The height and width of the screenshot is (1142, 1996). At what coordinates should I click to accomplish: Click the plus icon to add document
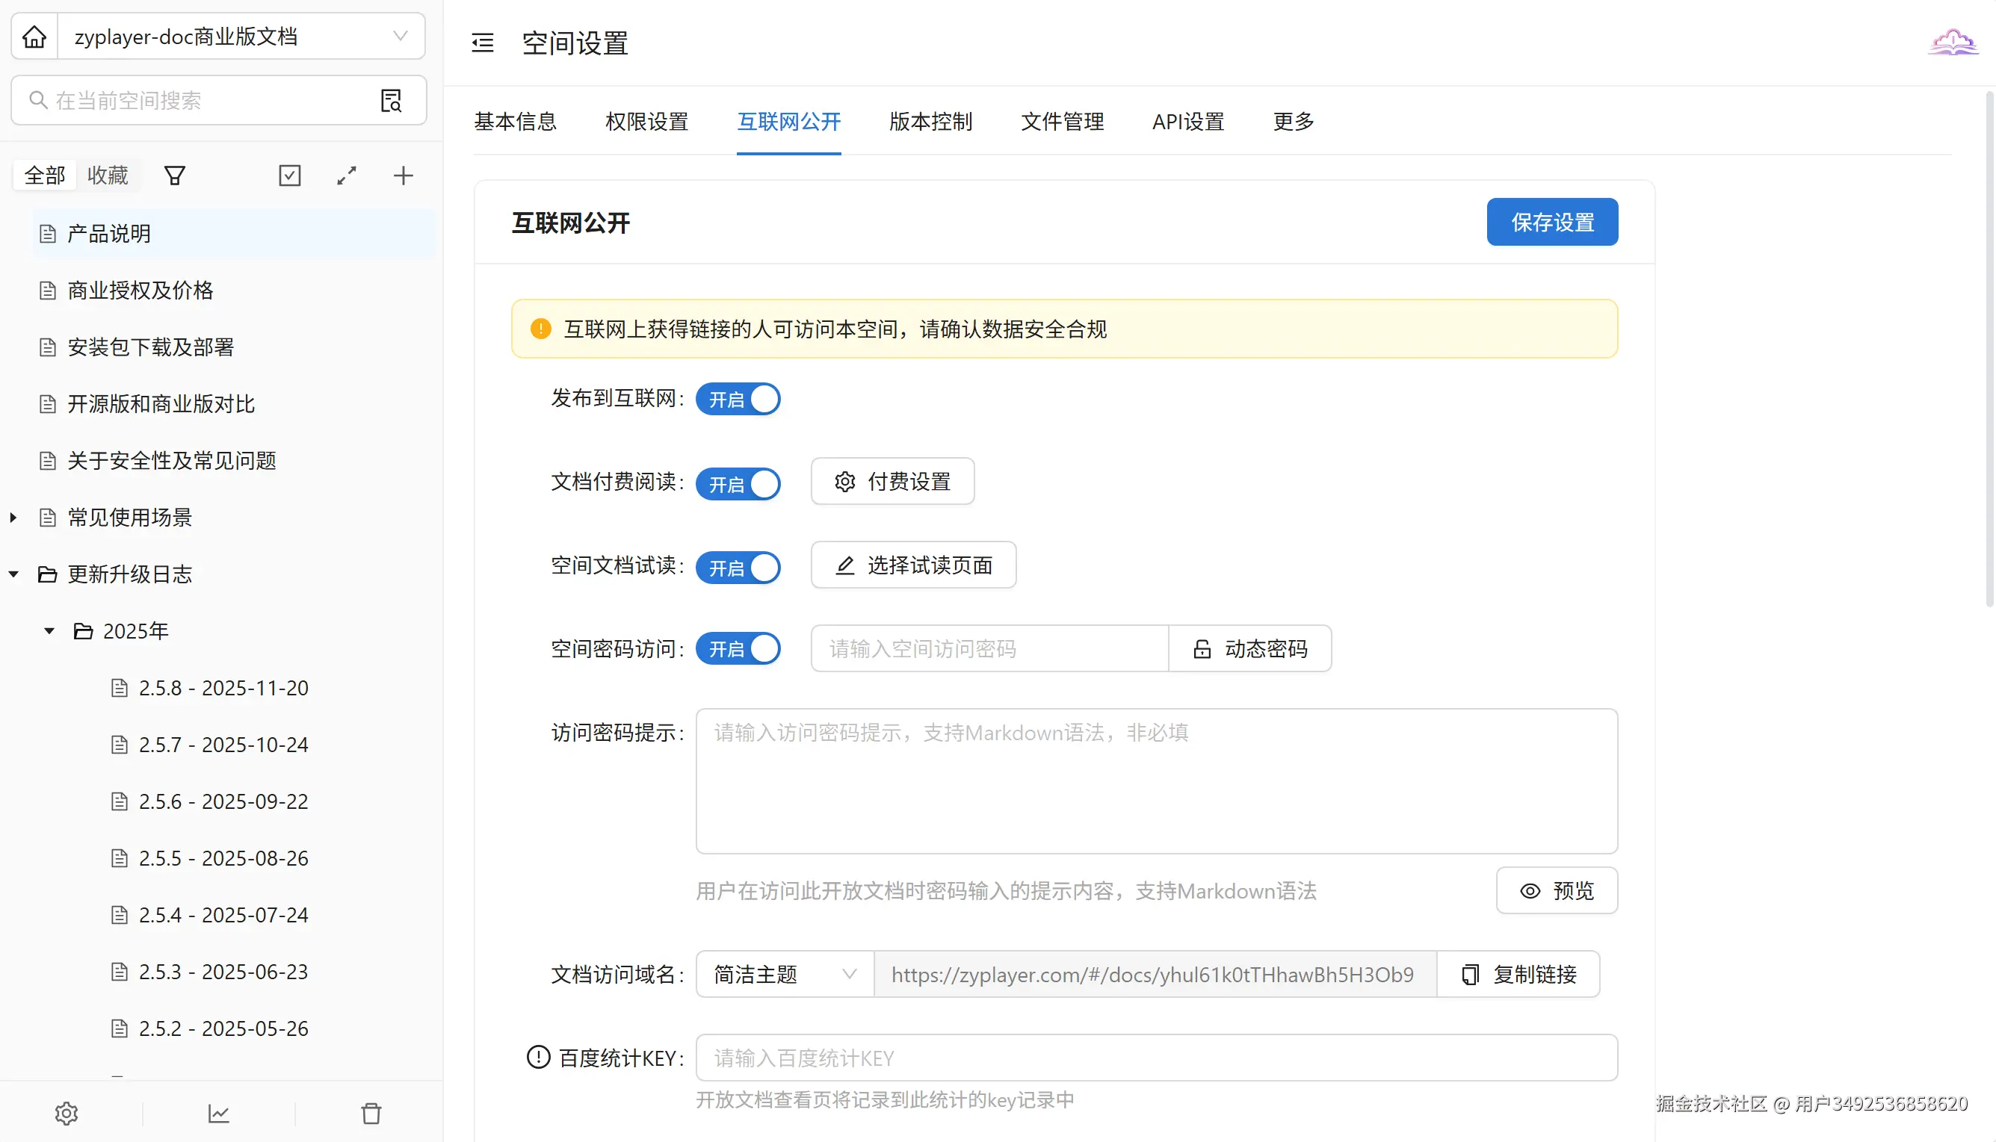point(404,176)
